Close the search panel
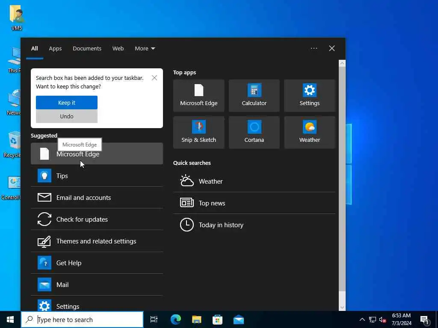This screenshot has height=328, width=438. 332,49
